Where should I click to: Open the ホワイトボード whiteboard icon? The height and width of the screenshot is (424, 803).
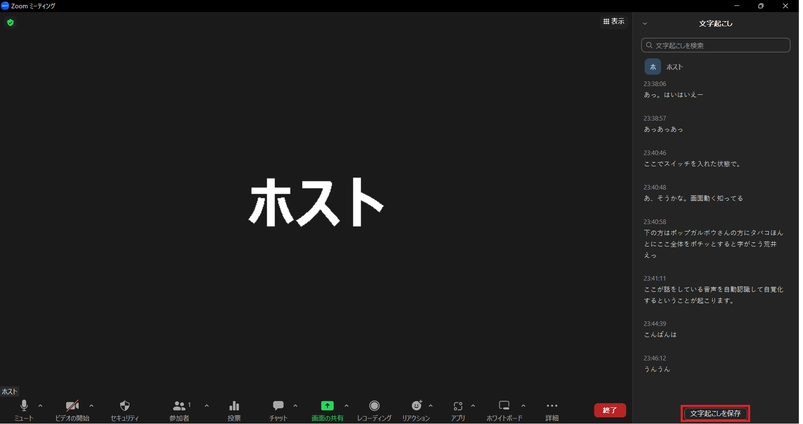[x=504, y=406]
